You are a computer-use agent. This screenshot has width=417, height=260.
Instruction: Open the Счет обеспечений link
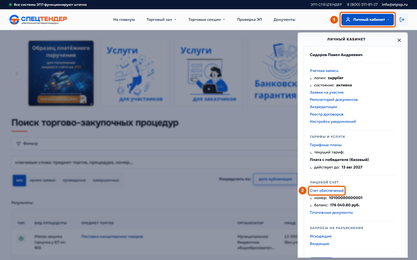[x=327, y=191]
